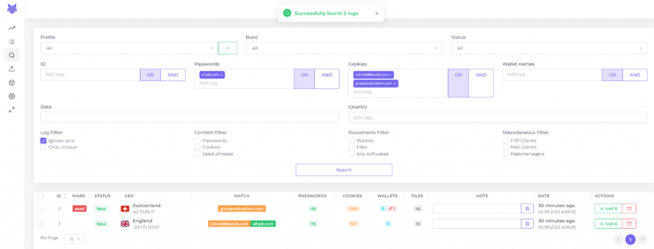Archive the England log using red icon

click(x=629, y=224)
